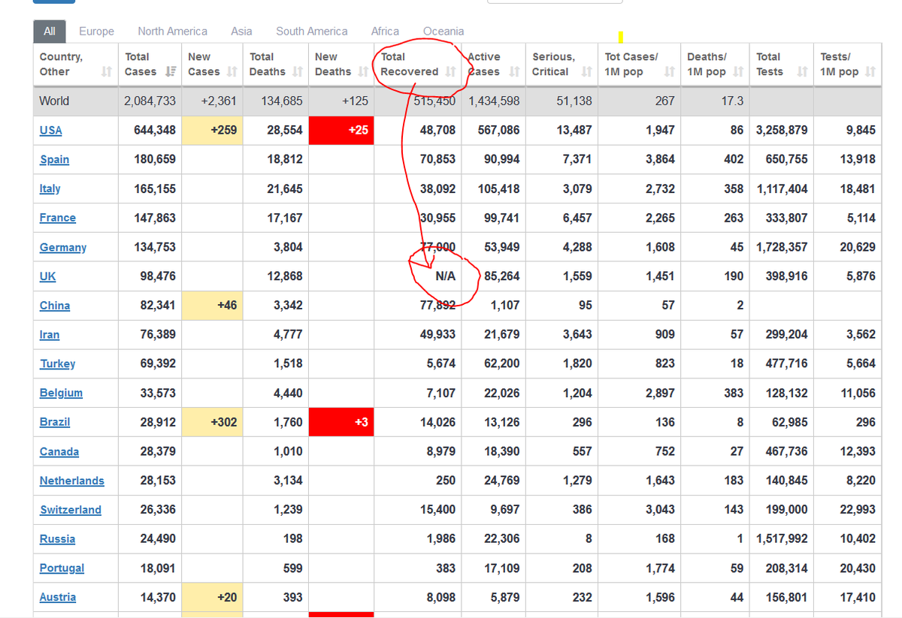
Task: Select the North America tab
Action: 172,32
